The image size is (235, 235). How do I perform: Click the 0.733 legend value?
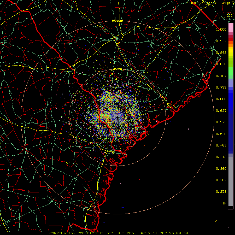pos(221,87)
